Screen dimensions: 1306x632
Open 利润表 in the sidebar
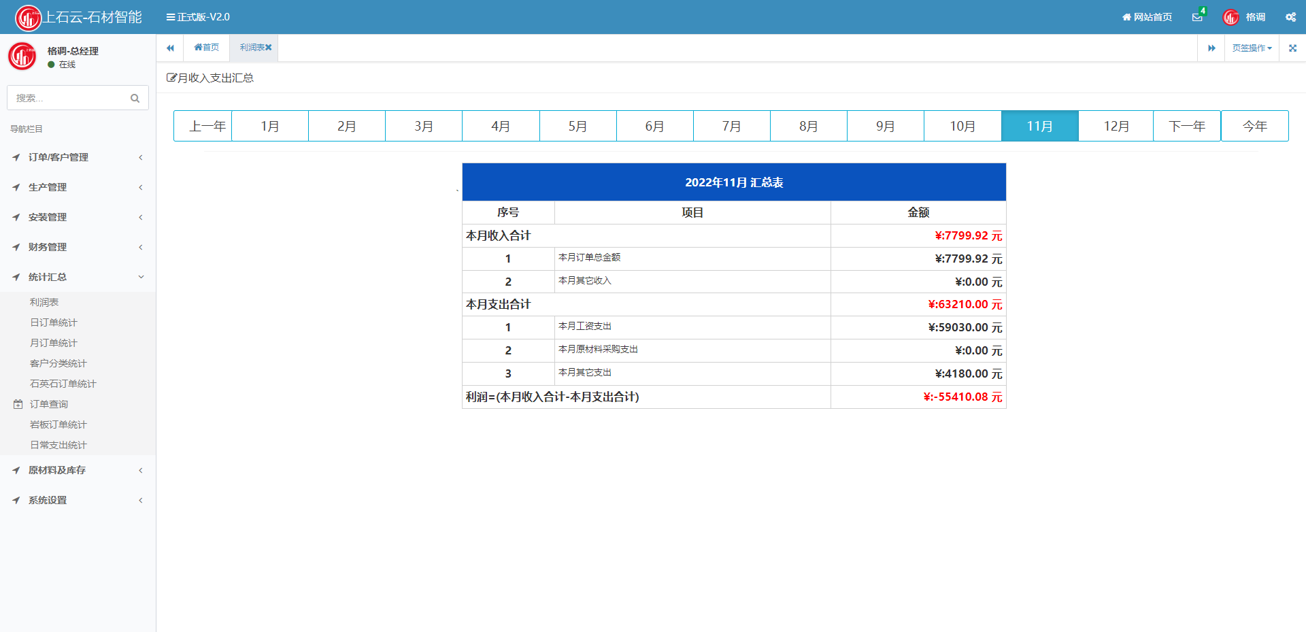tap(44, 302)
